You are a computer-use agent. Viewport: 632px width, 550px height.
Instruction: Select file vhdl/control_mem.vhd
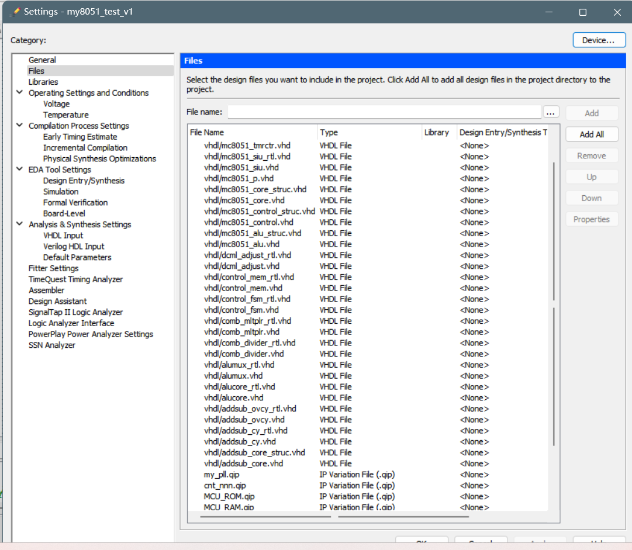tap(243, 288)
